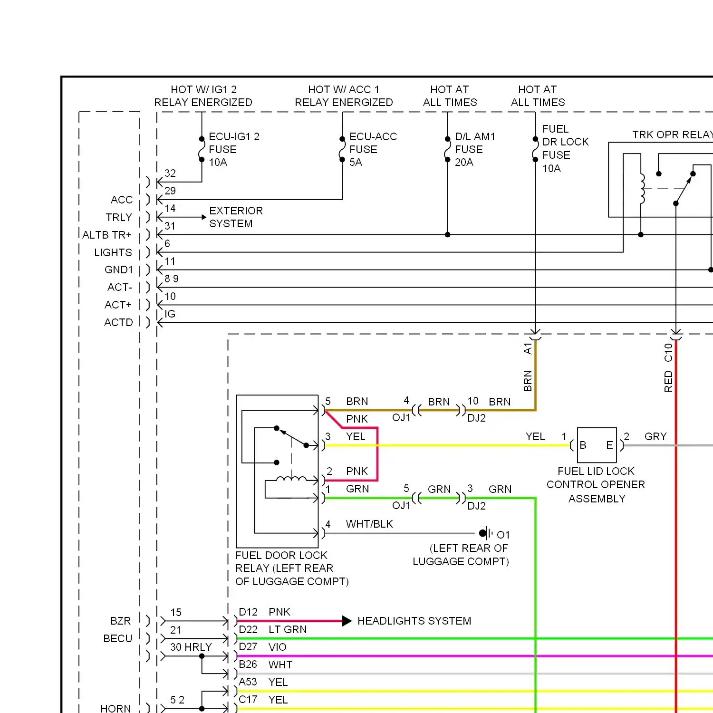Select the A53 YEL wire label
This screenshot has width=713, height=713.
click(x=263, y=682)
